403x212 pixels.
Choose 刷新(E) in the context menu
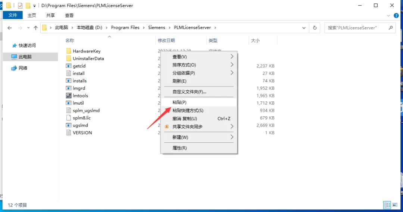point(199,81)
